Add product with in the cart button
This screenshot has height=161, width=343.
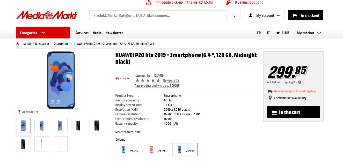[x=293, y=112]
